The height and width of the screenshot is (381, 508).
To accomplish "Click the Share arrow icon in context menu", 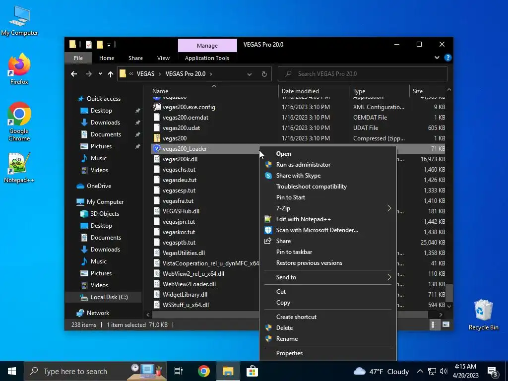I will pyautogui.click(x=268, y=241).
